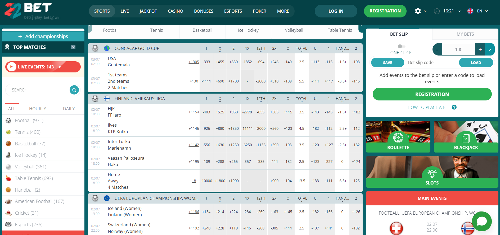Screen dimensions: 500x235
Task: Click the UK flag language icon
Action: 470,11
